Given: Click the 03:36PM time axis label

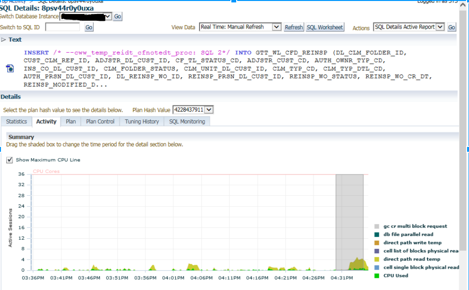Looking at the screenshot, I should 33,278.
